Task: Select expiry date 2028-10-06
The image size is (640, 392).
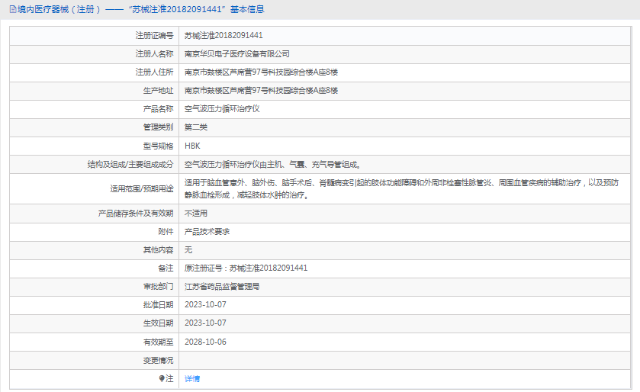Action: coord(205,342)
